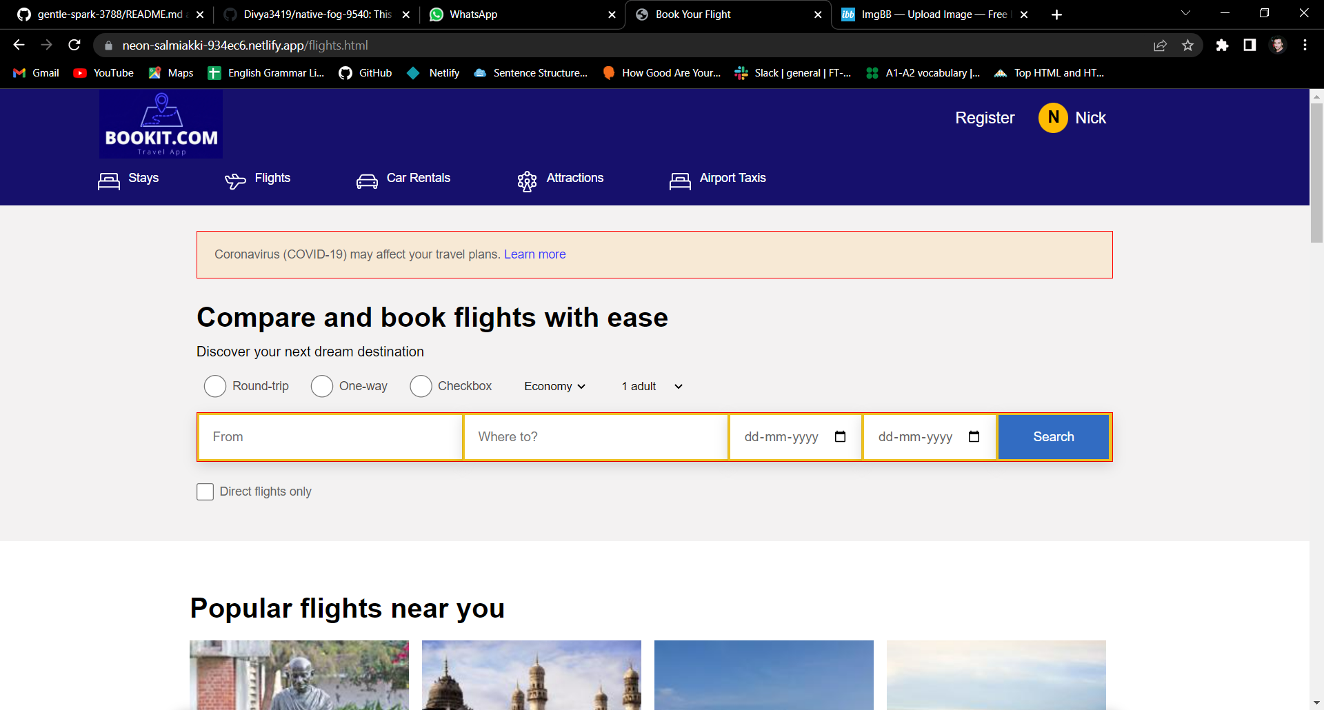Open the 1 adult passengers dropdown
Screen dimensions: 1324x710
coord(652,386)
